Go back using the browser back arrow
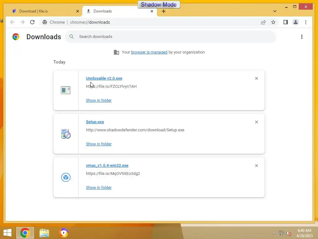This screenshot has width=318, height=239. (x=12, y=22)
